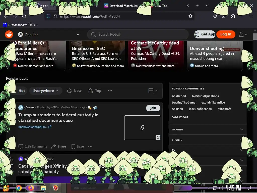Bookmark this page with the star icon
This screenshot has width=257, height=193.
190,16
